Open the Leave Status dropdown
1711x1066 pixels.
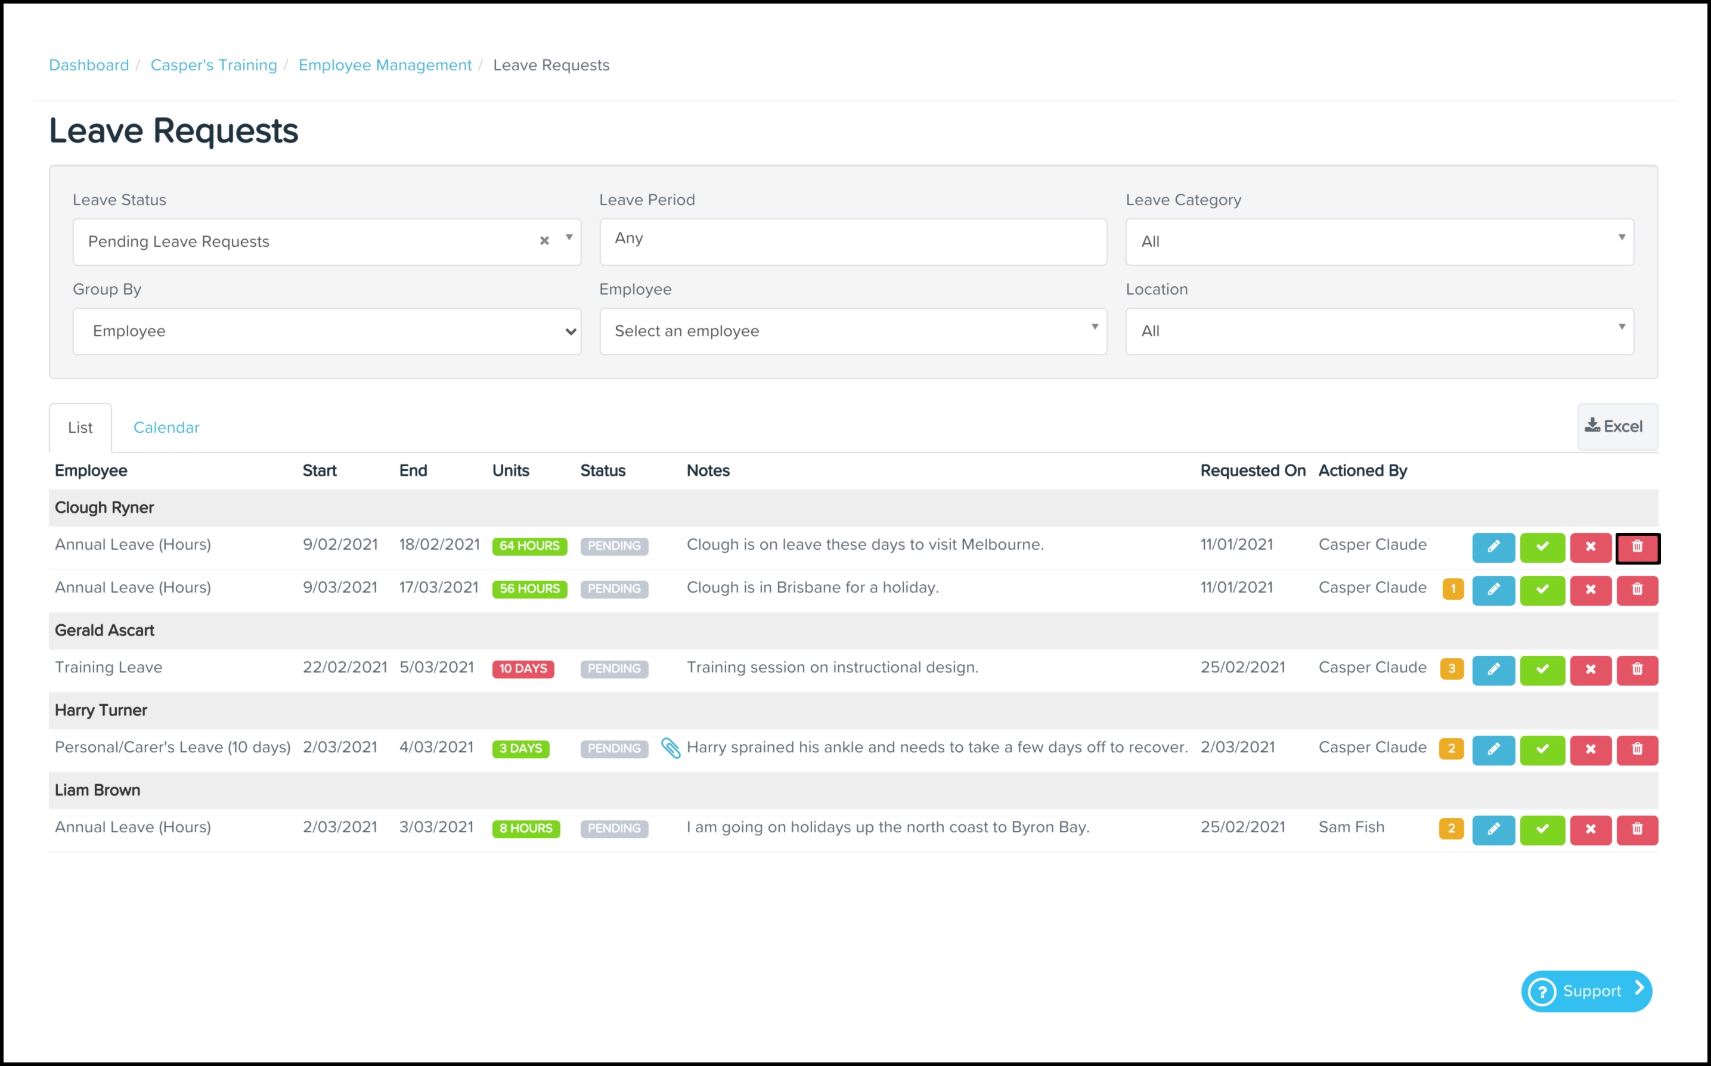310,242
